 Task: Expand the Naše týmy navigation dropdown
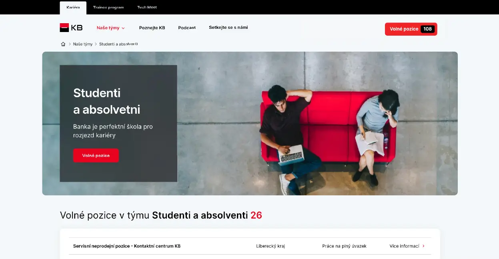pyautogui.click(x=111, y=28)
